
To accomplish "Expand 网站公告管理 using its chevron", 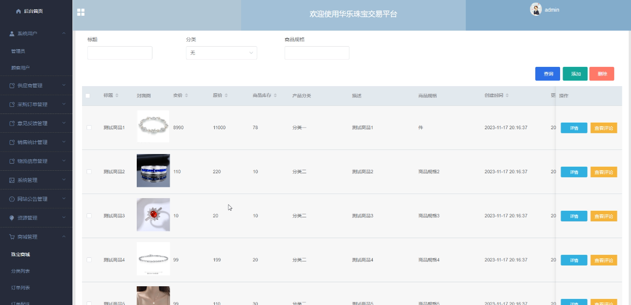I will (x=64, y=199).
